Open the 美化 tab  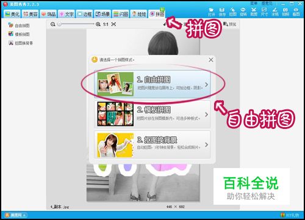(12, 14)
